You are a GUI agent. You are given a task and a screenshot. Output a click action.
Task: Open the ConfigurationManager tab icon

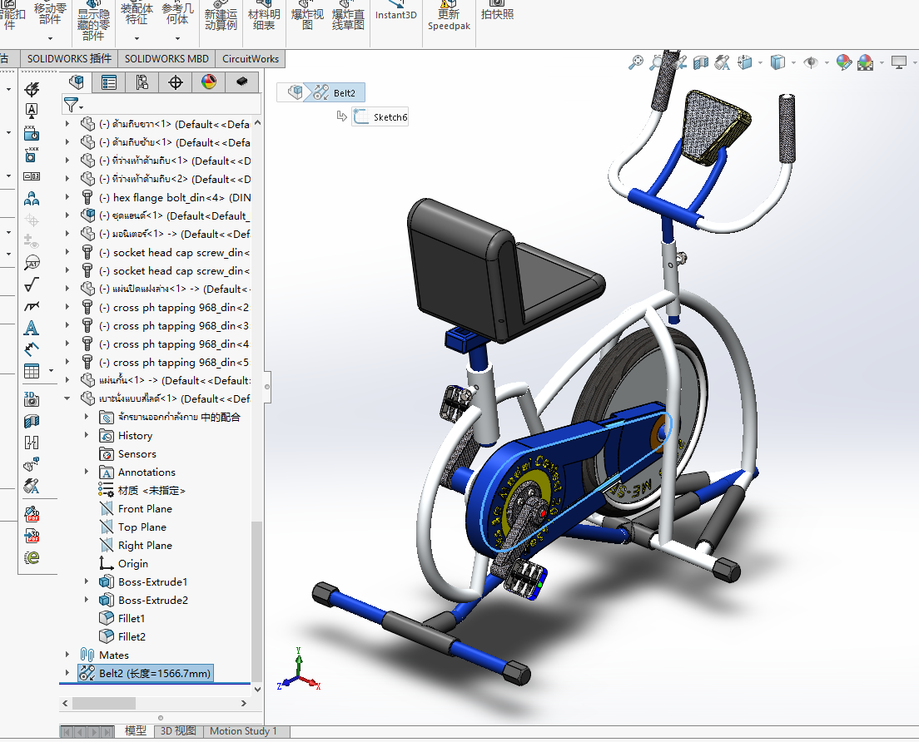pyautogui.click(x=142, y=82)
